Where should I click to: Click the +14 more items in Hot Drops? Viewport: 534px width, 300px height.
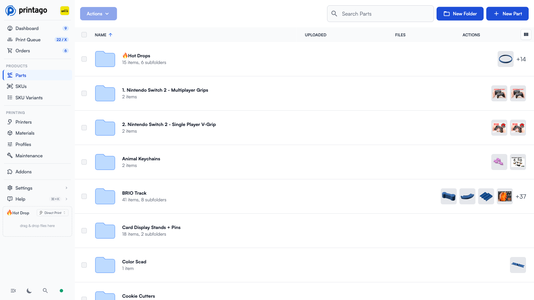click(x=521, y=59)
